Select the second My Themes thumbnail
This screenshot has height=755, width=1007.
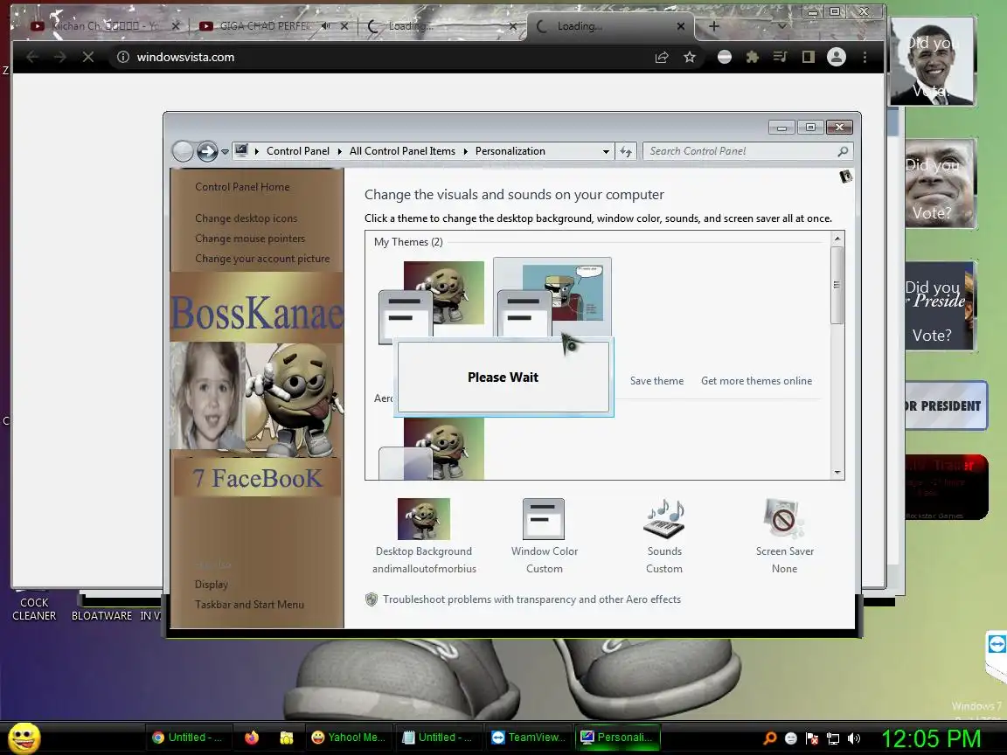552,299
